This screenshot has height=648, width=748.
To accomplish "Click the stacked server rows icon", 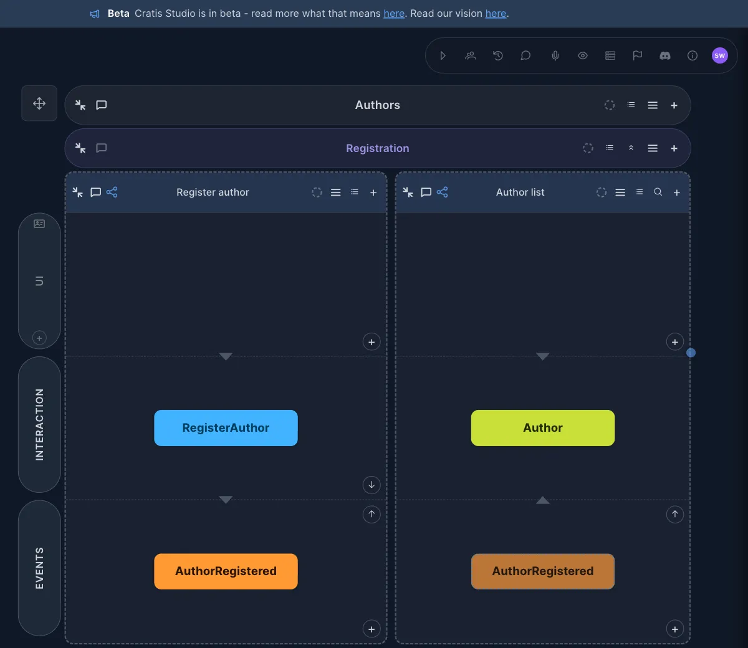I will tap(610, 55).
